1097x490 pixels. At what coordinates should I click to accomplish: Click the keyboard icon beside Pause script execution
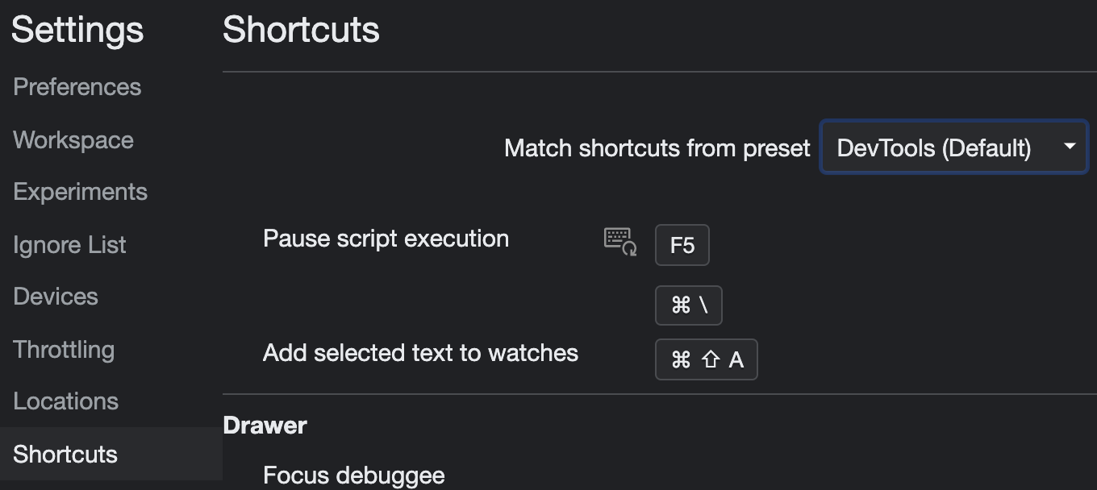click(x=620, y=241)
